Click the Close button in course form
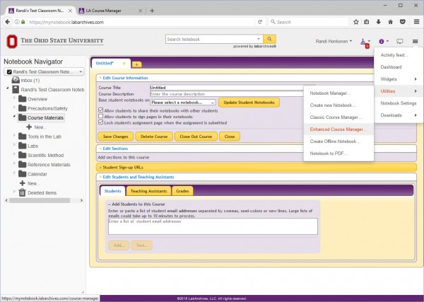Screen dimensions: 424x302 pos(229,137)
